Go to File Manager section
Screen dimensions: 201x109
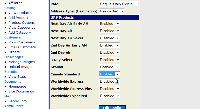pos(14,57)
